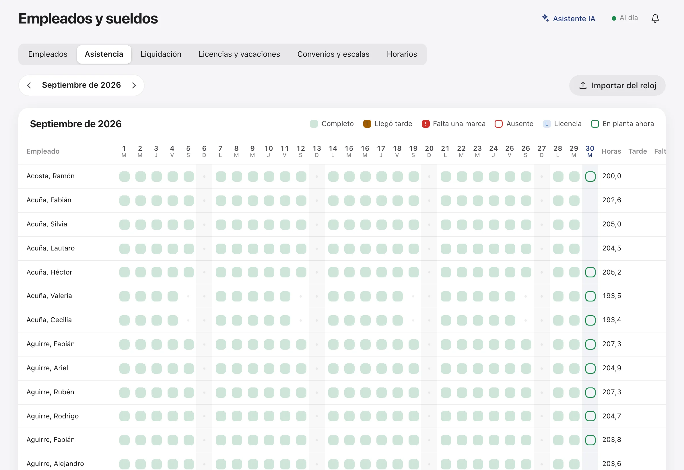The width and height of the screenshot is (684, 470).
Task: Click Importar del reloj button
Action: 617,85
